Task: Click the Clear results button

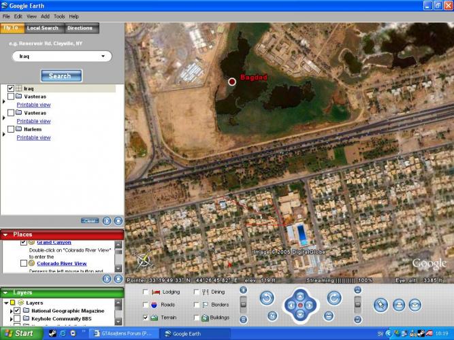Action: click(x=90, y=221)
